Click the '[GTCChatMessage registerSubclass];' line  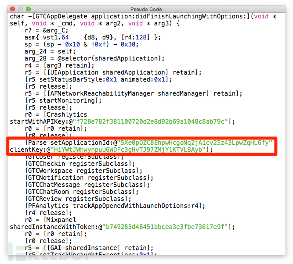(x=87, y=185)
